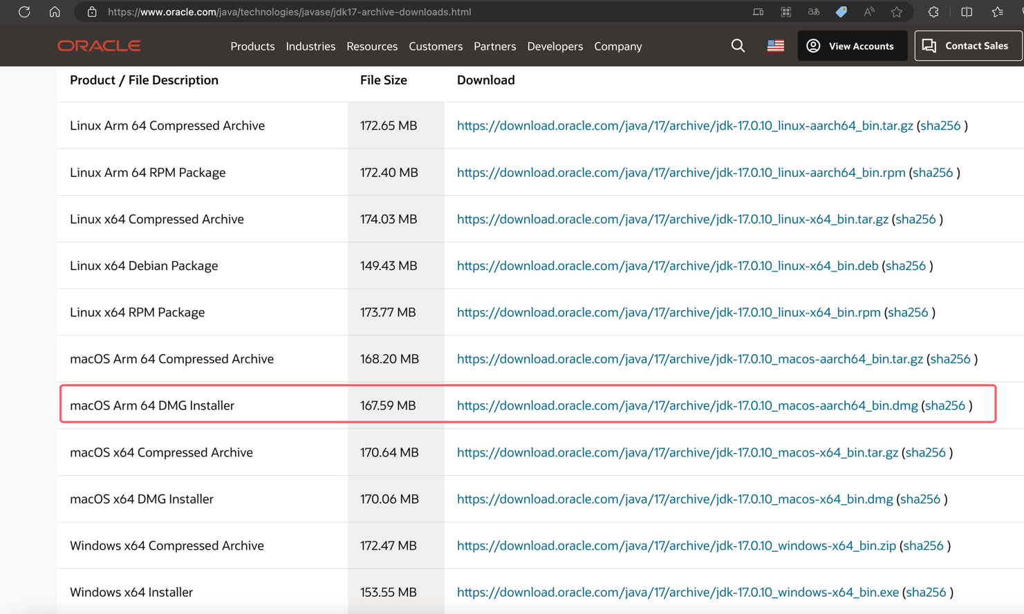This screenshot has height=614, width=1024.
Task: Open sha256 for linux-x64 tar.gz
Action: coord(915,219)
